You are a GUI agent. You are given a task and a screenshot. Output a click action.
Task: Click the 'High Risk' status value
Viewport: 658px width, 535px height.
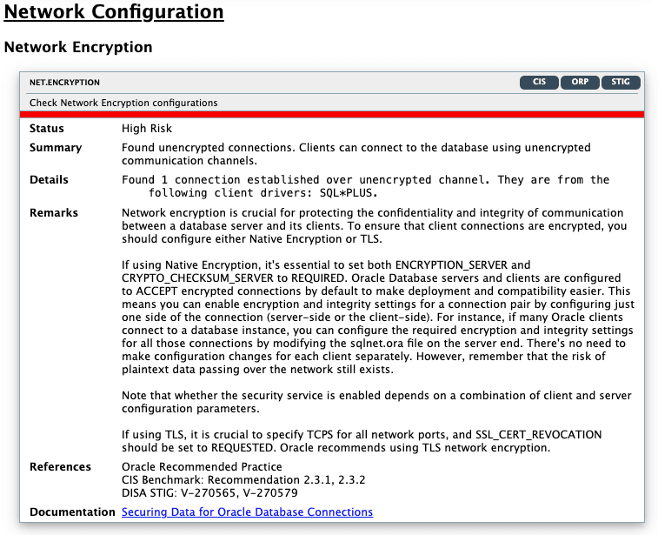coord(147,129)
